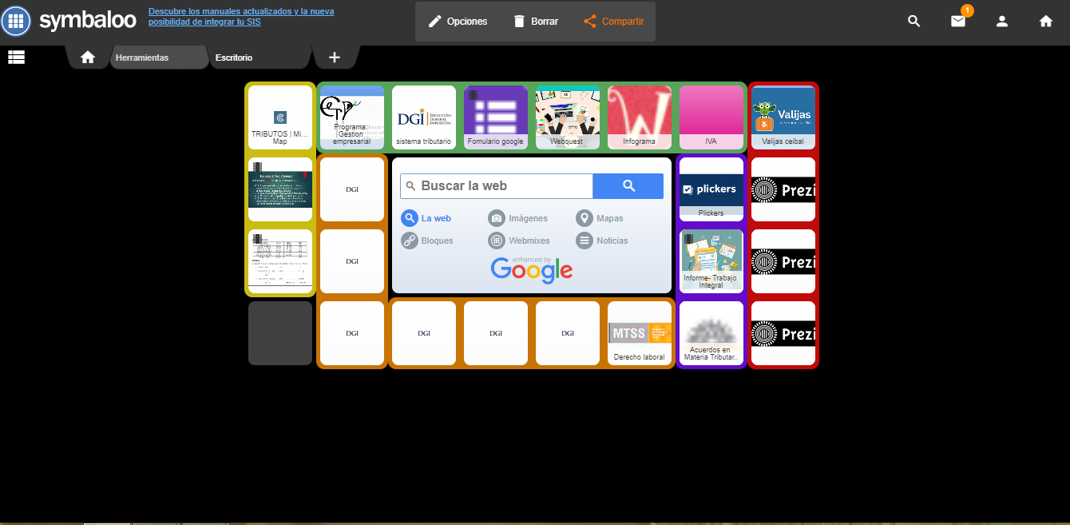1070x525 pixels.
Task: Click the blue Google search button
Action: (628, 185)
